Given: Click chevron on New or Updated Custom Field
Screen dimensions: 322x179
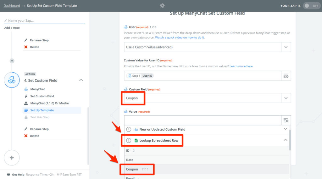Looking at the screenshot, I should coord(286,129).
